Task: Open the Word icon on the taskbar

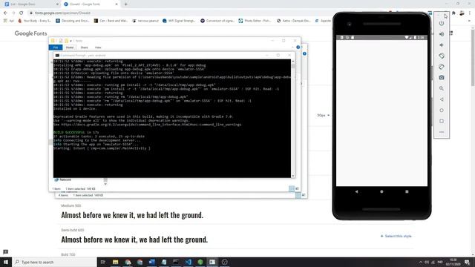Action: click(151, 262)
